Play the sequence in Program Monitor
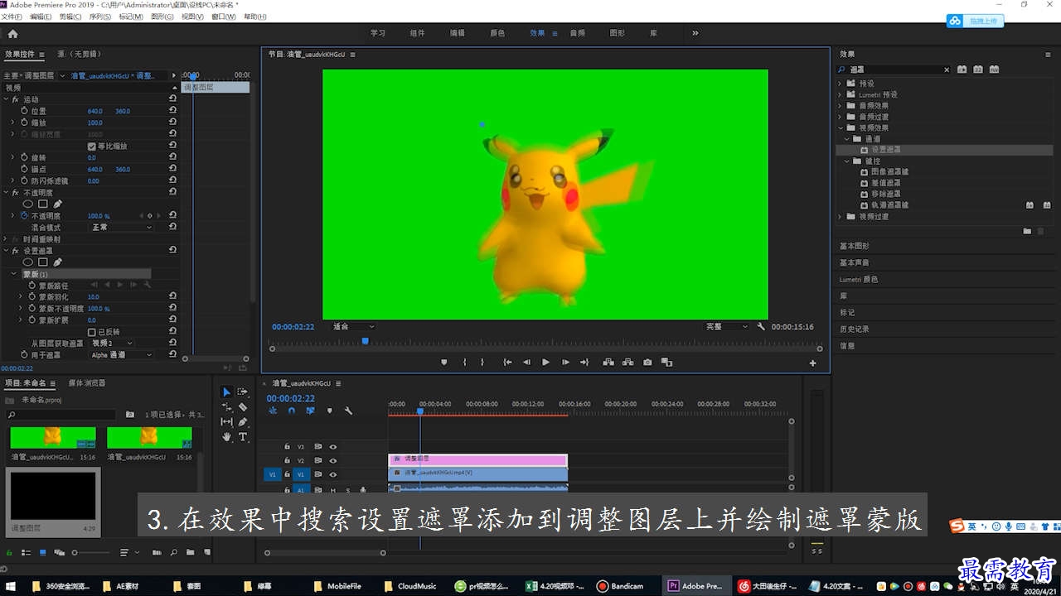Image resolution: width=1061 pixels, height=596 pixels. coord(545,362)
